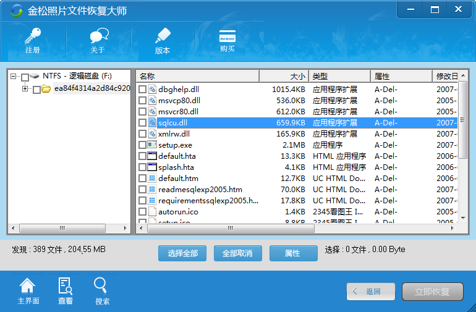Click the 选择全部 button
Image resolution: width=476 pixels, height=312 pixels.
click(182, 253)
